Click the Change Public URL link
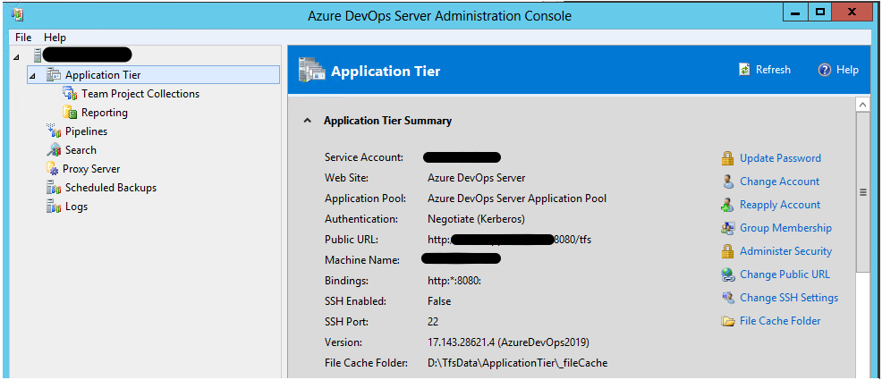The height and width of the screenshot is (380, 882). tap(784, 274)
